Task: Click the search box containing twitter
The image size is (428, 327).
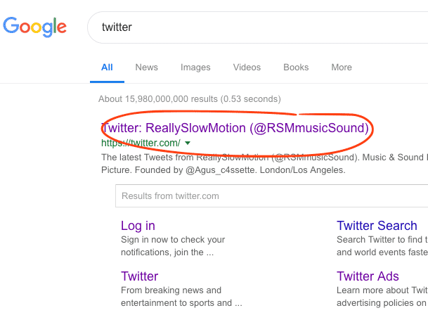Action: (258, 27)
